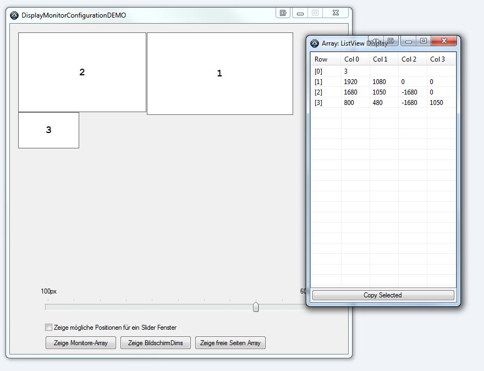Click the slider thumb on the pixel scale
Viewport: 484px width, 371px height.
[256, 307]
